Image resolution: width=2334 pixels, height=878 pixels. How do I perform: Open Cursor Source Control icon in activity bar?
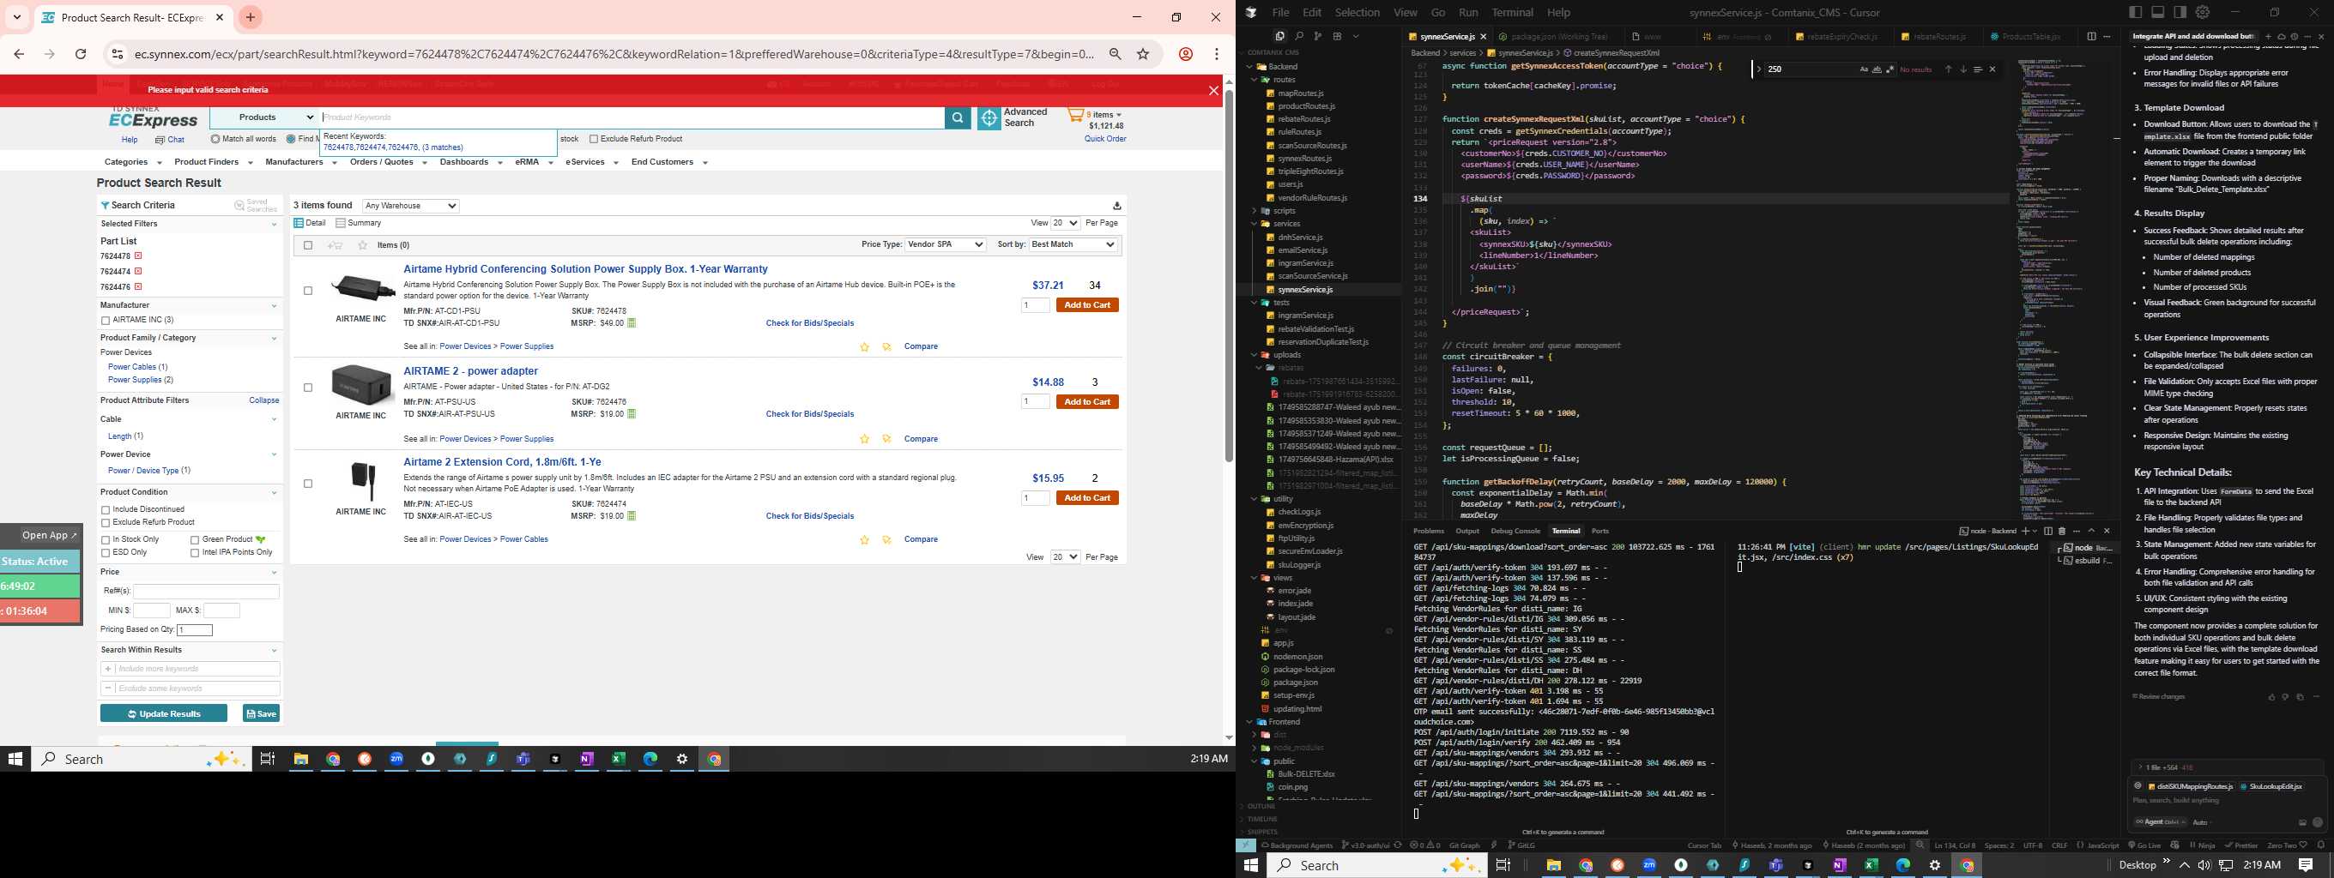[1317, 36]
